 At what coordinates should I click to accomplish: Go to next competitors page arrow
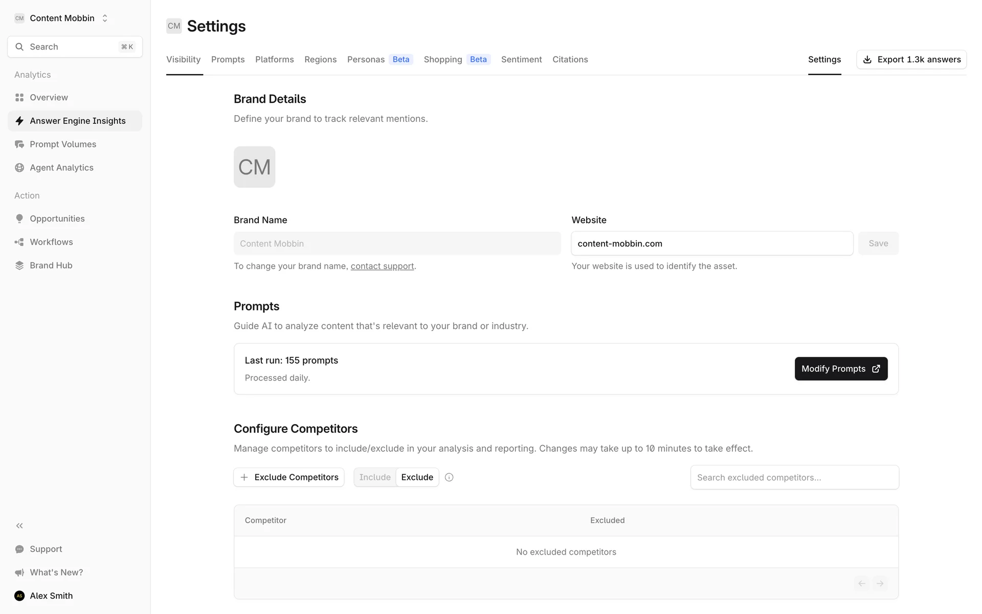880,583
